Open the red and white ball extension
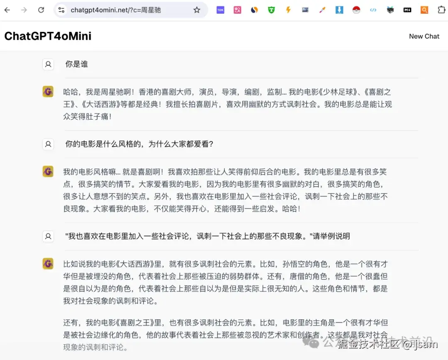The width and height of the screenshot is (448, 360). coord(356,10)
